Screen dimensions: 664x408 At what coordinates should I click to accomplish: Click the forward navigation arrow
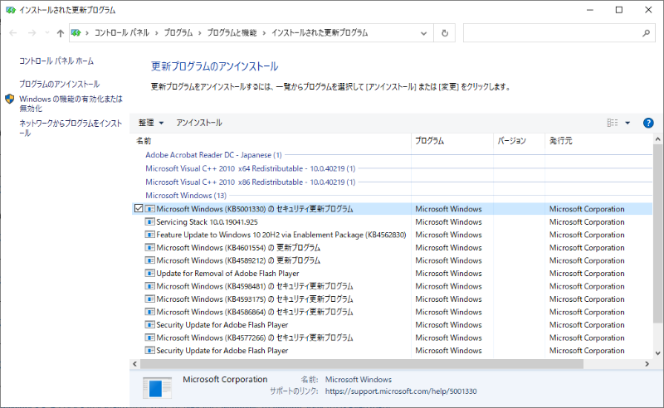point(32,33)
